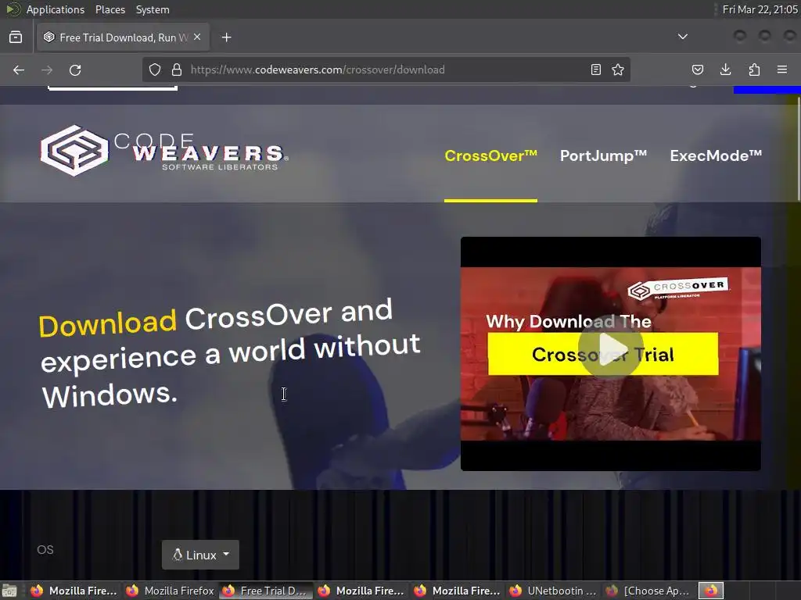Bookmark this page with star icon
Image resolution: width=801 pixels, height=600 pixels.
[x=618, y=70]
